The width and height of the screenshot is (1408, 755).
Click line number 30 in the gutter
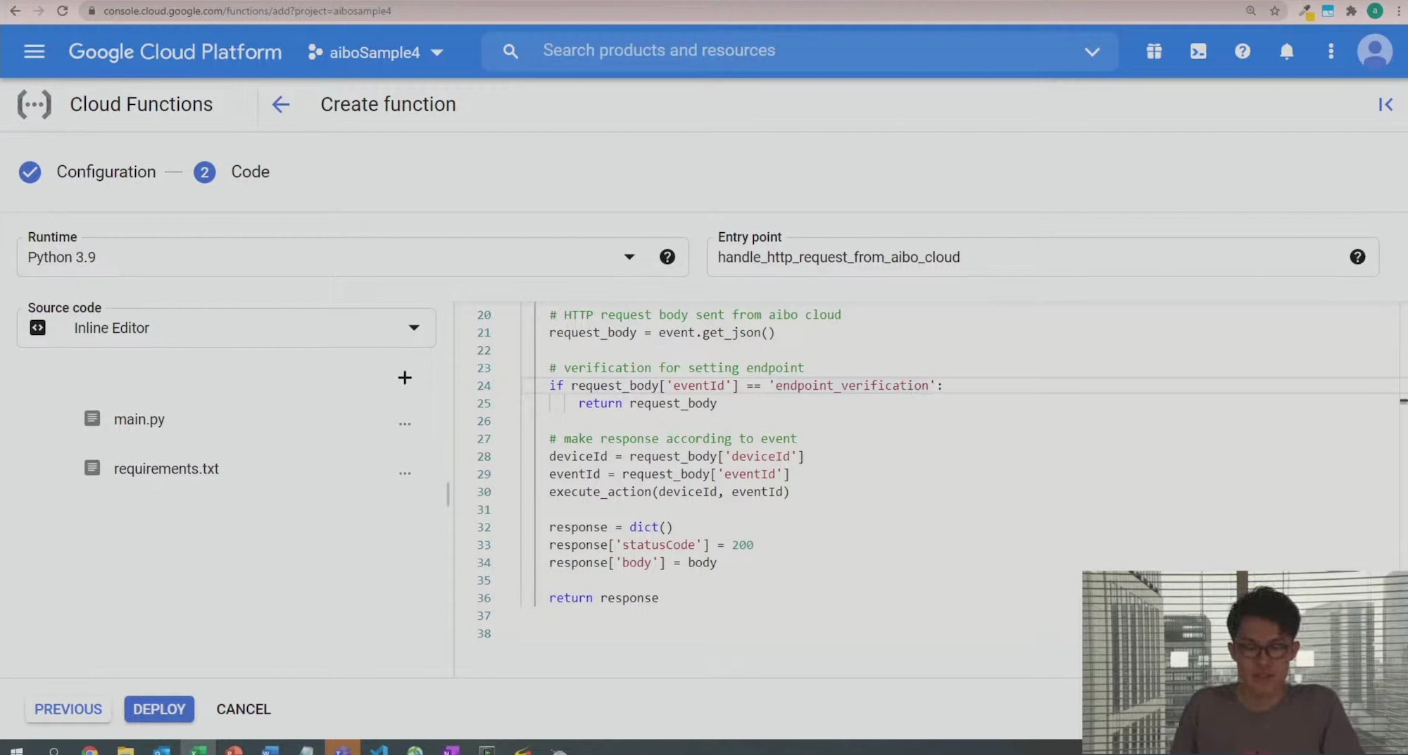[x=484, y=492]
